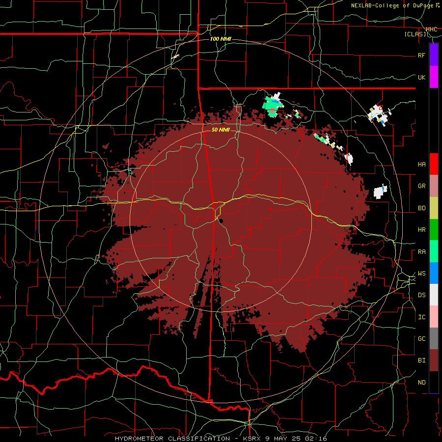
Task: Click the 50 NMI range ring label
Action: (x=221, y=130)
